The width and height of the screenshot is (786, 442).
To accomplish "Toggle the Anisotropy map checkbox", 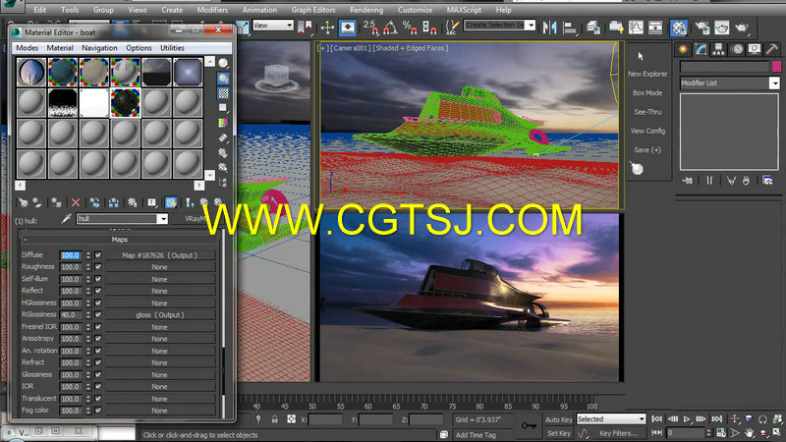I will (x=98, y=339).
